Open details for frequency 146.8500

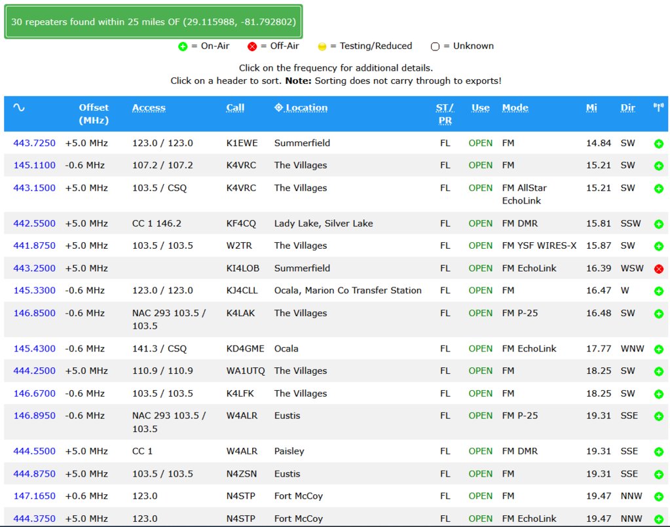[34, 313]
